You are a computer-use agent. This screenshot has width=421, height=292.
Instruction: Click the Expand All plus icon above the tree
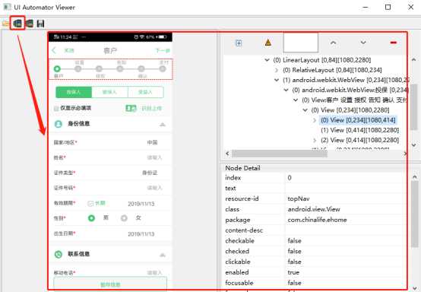[x=239, y=43]
